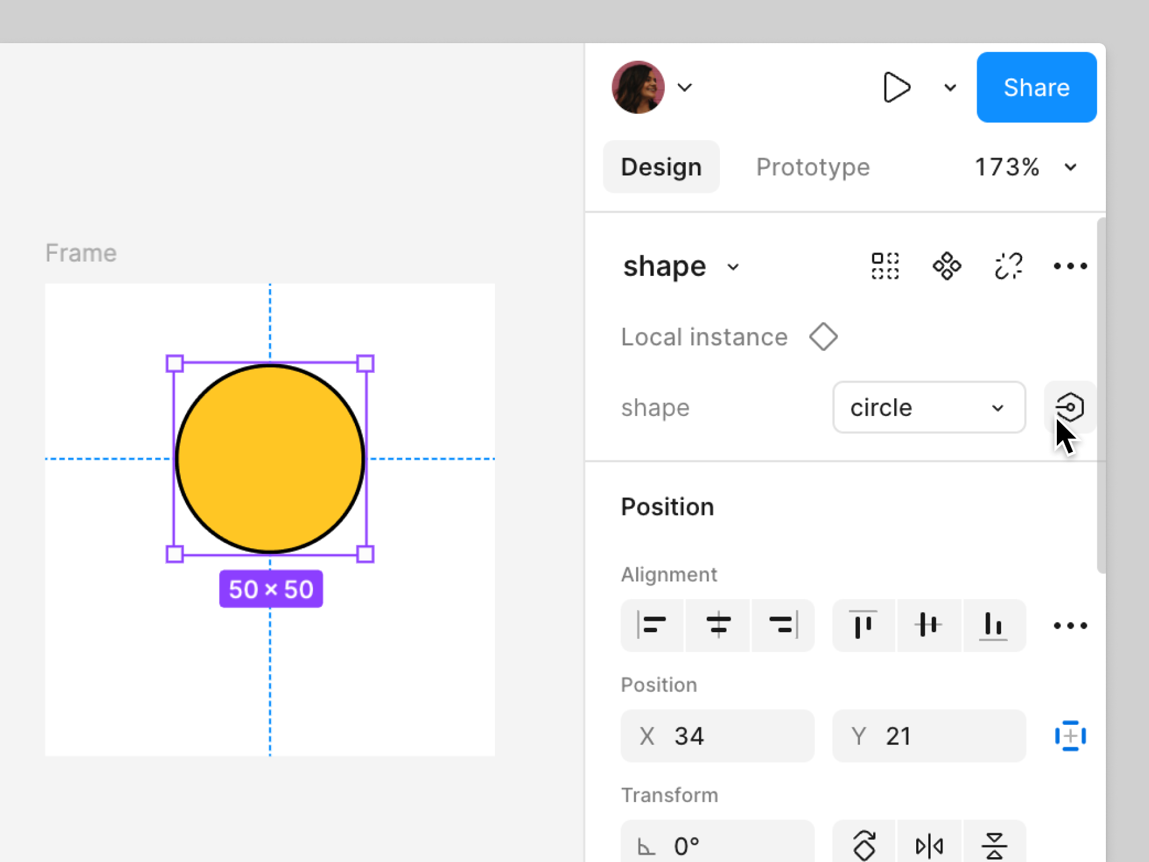The height and width of the screenshot is (862, 1149).
Task: Click the select matching layers icon
Action: (885, 266)
